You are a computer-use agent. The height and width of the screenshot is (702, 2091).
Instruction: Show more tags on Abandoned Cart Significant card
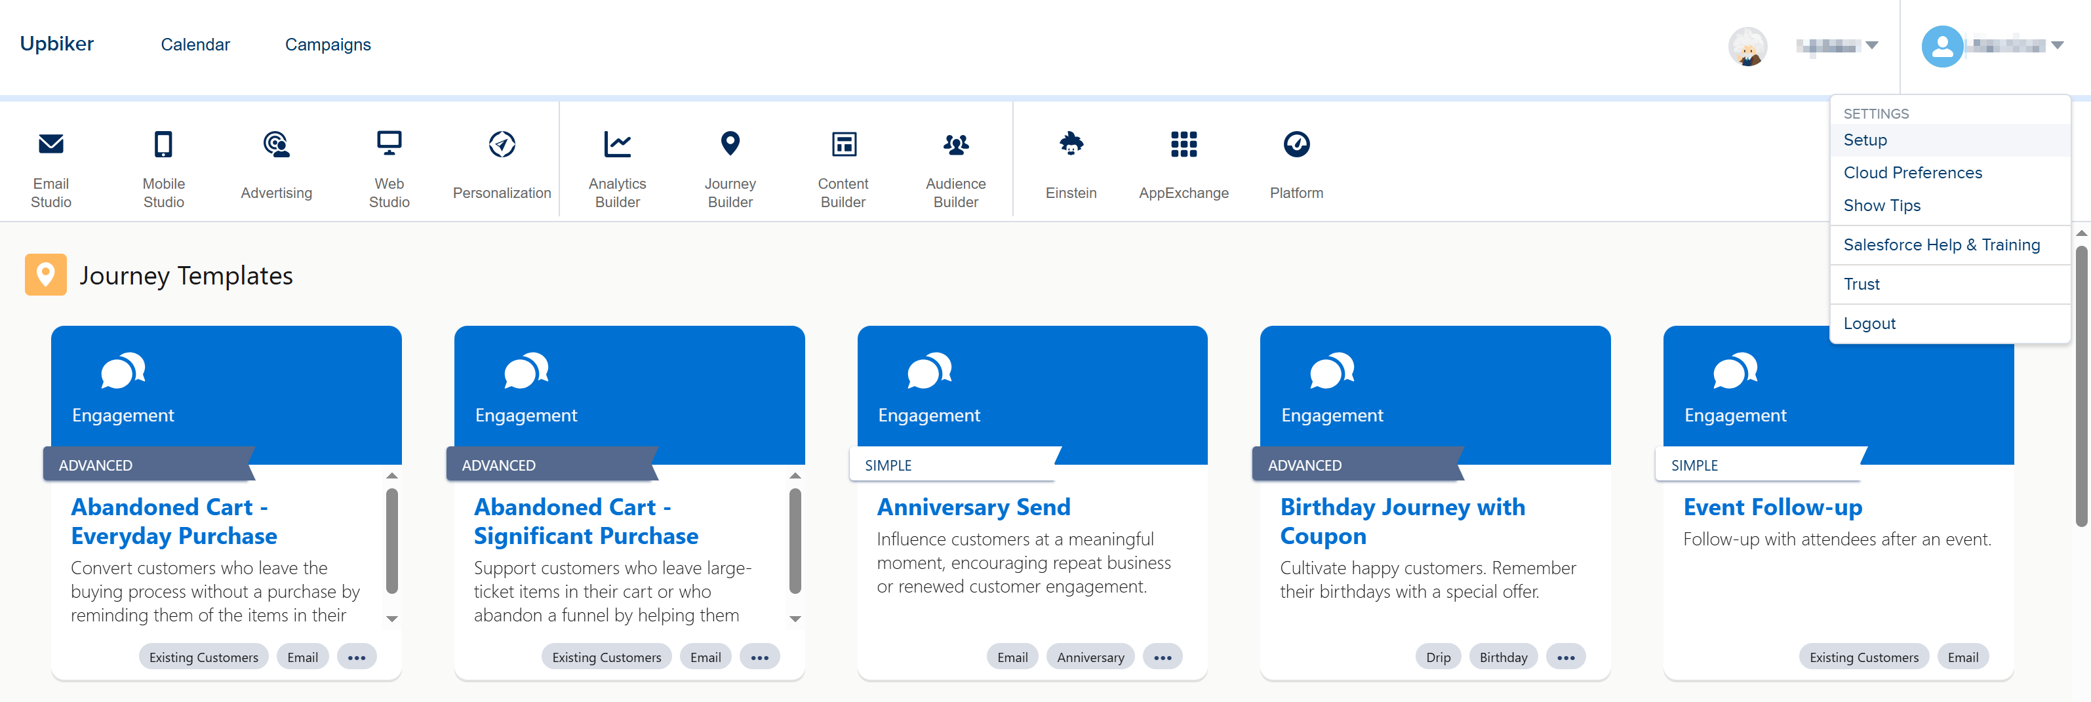pos(760,657)
